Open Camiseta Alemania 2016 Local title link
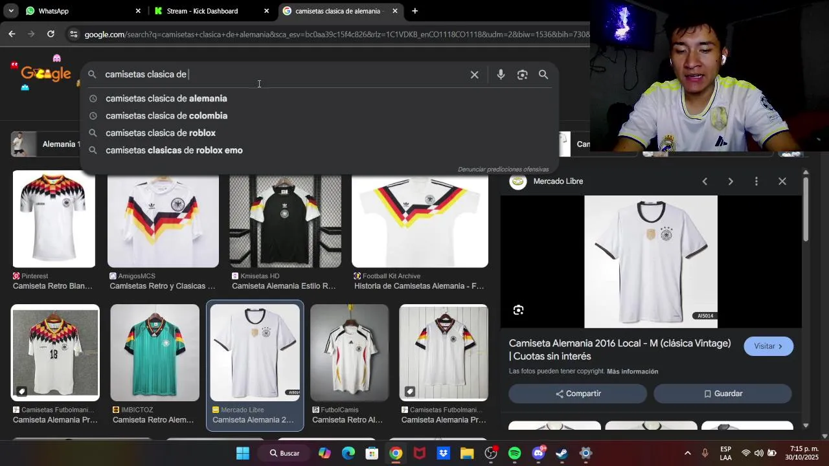This screenshot has height=466, width=829. pyautogui.click(x=620, y=349)
